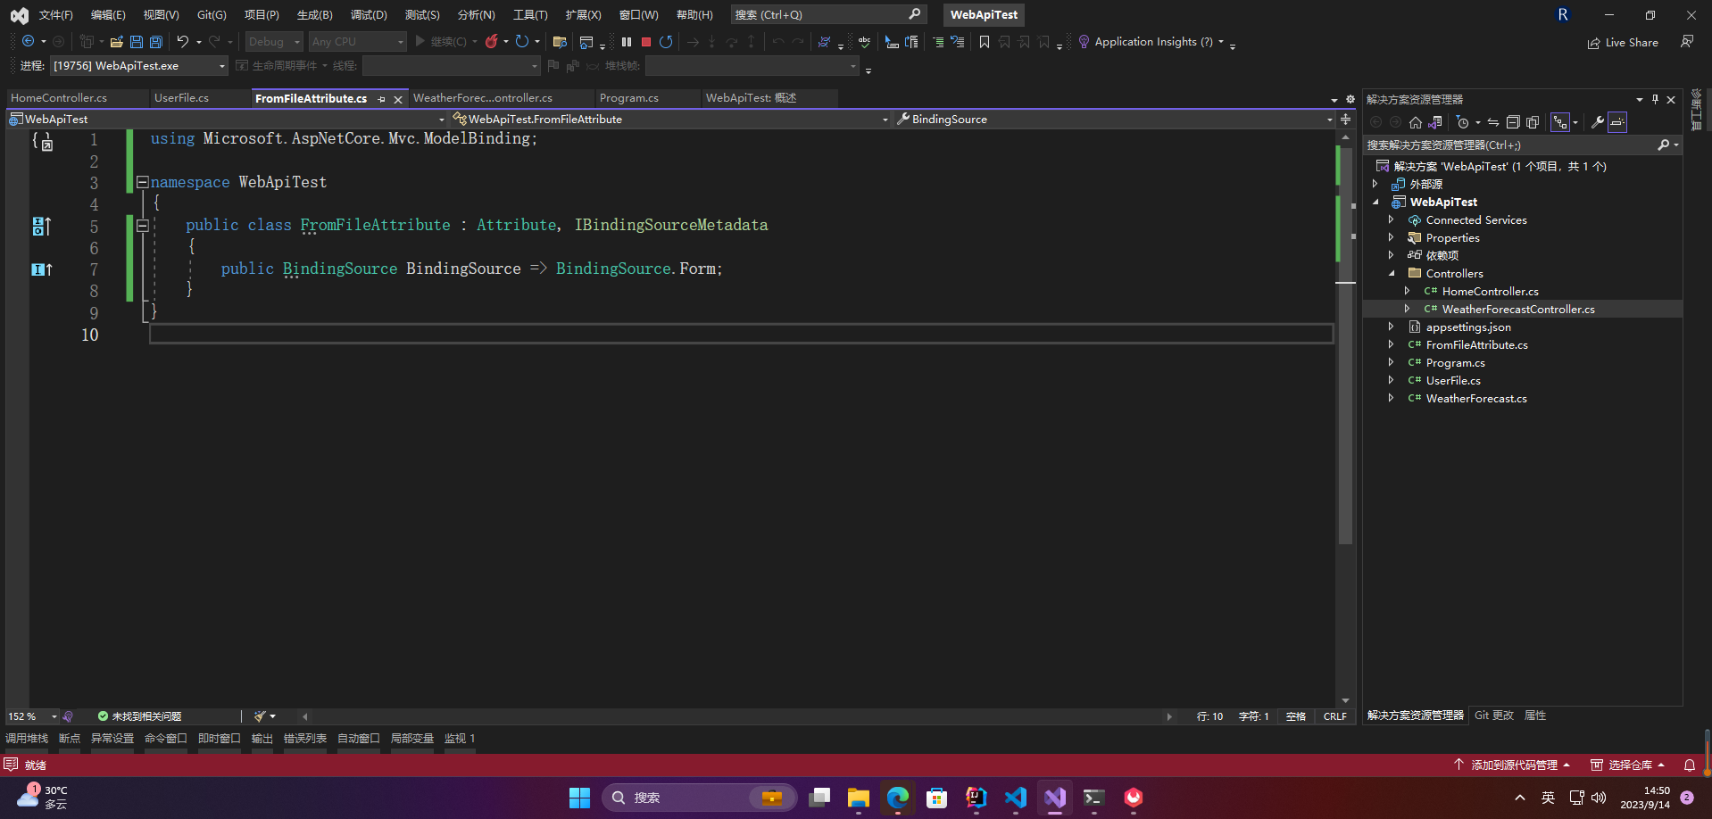Open the Home view in Solution Explorer
Viewport: 1712px width, 819px height.
click(1416, 122)
